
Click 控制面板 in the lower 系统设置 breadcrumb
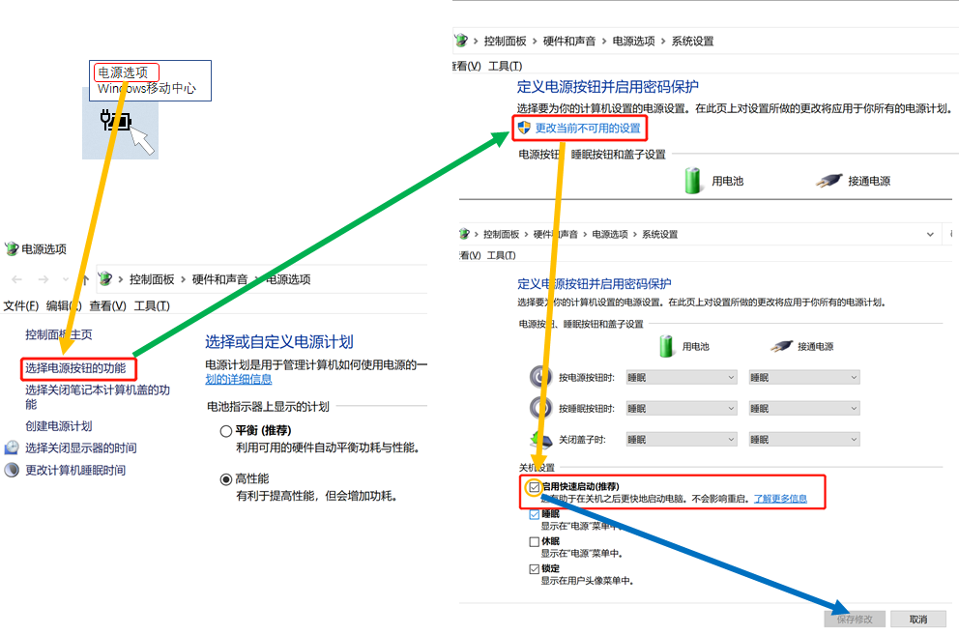click(501, 234)
